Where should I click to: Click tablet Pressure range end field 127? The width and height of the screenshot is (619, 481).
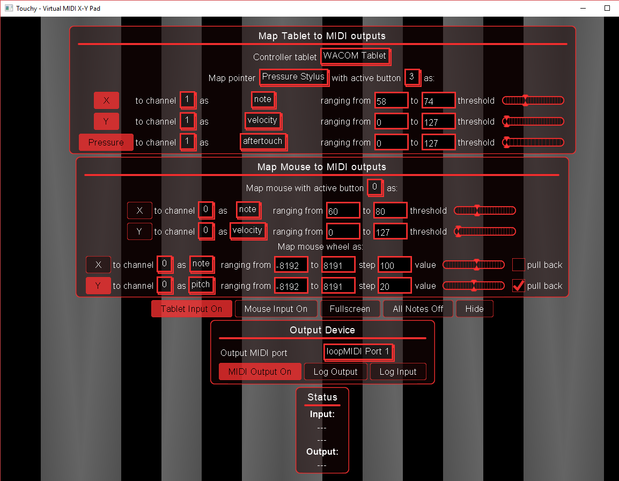[439, 142]
